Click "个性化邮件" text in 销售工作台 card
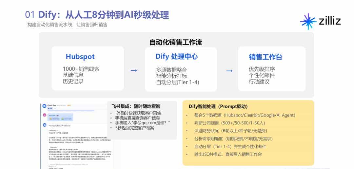The width and height of the screenshot is (354, 169). click(x=262, y=75)
